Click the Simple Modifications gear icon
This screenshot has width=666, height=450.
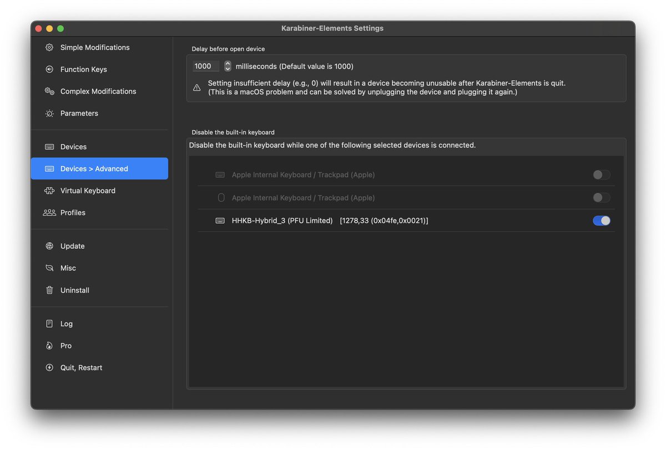[49, 48]
